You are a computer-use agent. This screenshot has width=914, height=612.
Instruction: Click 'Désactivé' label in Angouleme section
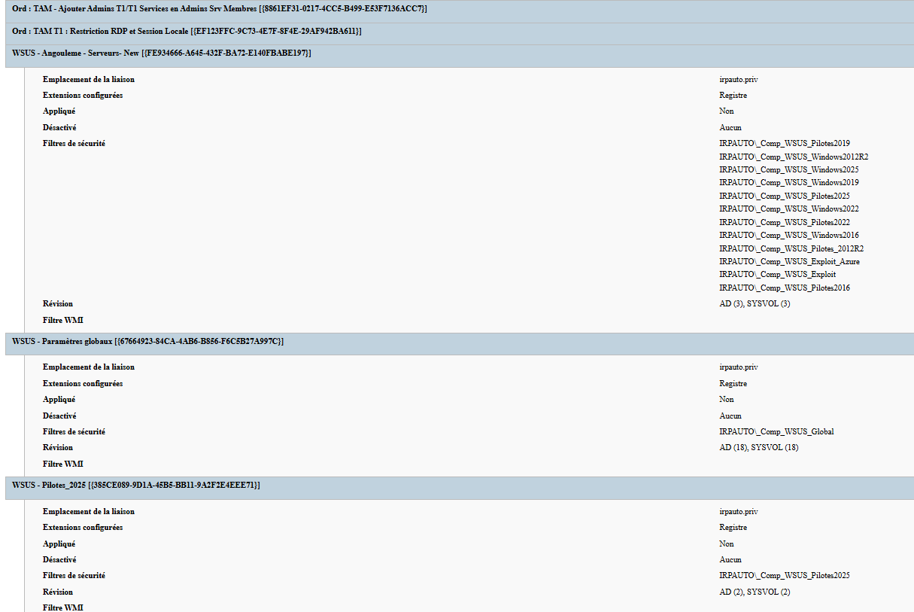[59, 127]
